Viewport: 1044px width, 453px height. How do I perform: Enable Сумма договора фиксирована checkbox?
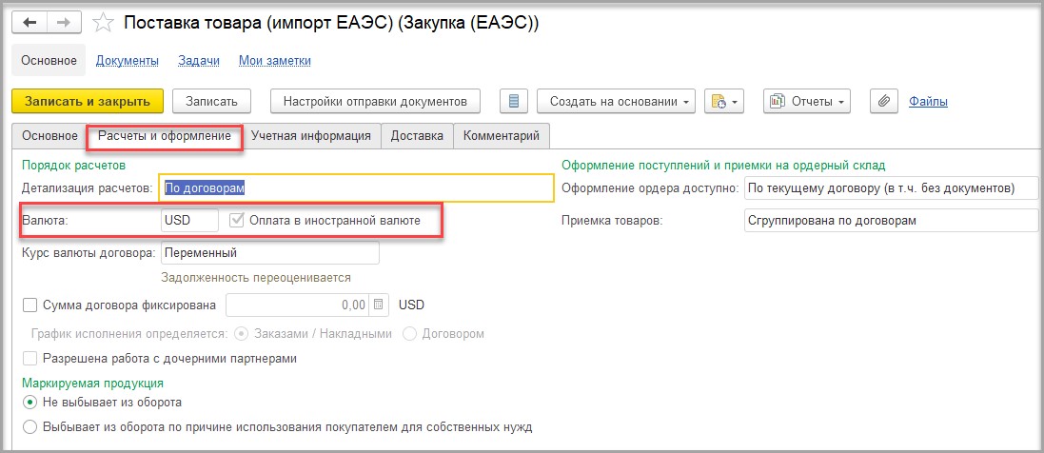[x=30, y=305]
